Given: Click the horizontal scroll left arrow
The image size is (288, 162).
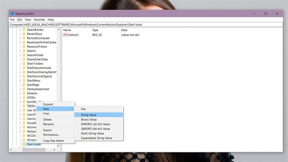Looking at the screenshot, I should pos(11,150).
